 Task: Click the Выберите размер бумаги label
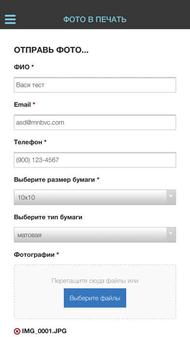54,180
